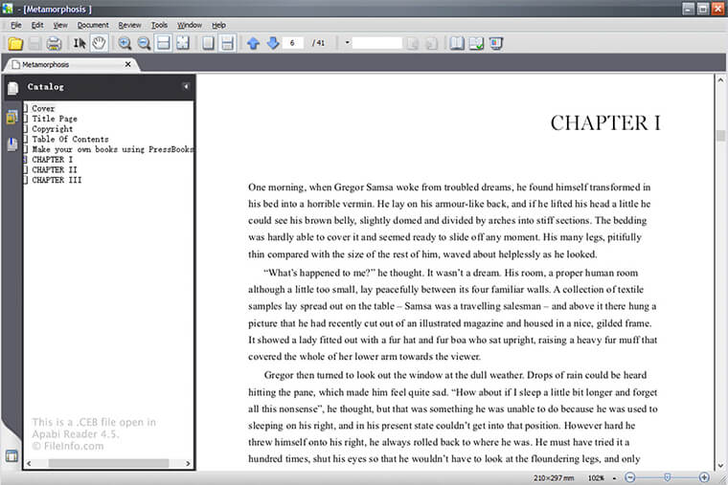Image resolution: width=728 pixels, height=485 pixels.
Task: Go to next page with down arrow
Action: tap(272, 43)
